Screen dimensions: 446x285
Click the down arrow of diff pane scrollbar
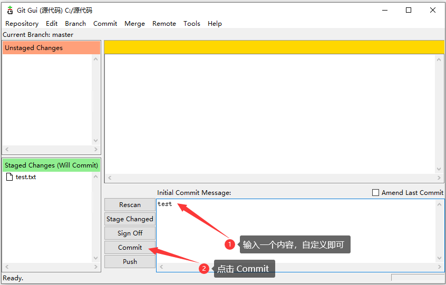coord(439,169)
